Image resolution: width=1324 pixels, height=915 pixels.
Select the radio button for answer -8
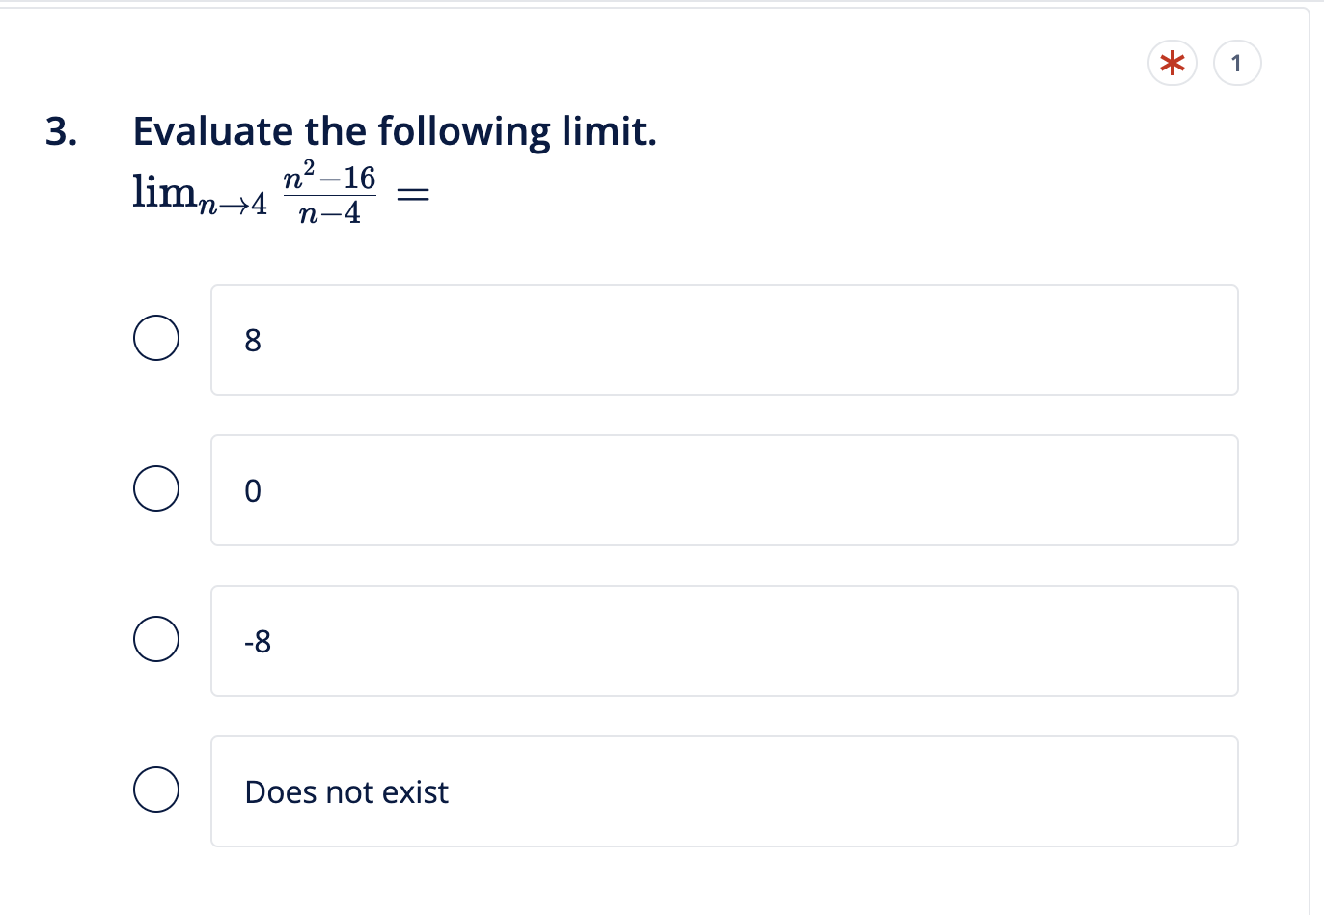156,638
